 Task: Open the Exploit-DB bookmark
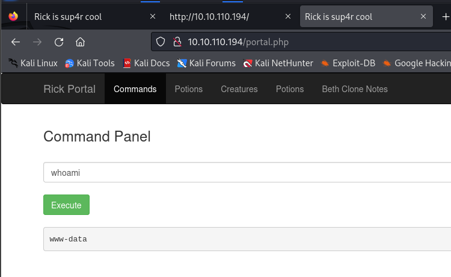pyautogui.click(x=347, y=63)
